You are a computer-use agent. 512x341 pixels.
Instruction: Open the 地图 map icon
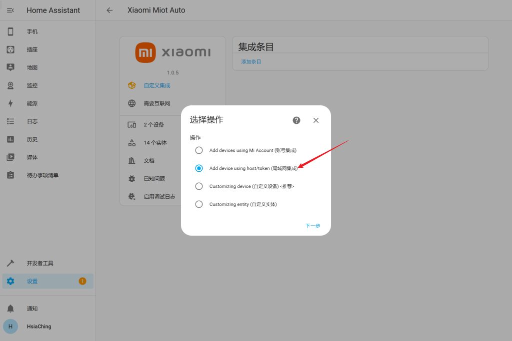tap(10, 67)
